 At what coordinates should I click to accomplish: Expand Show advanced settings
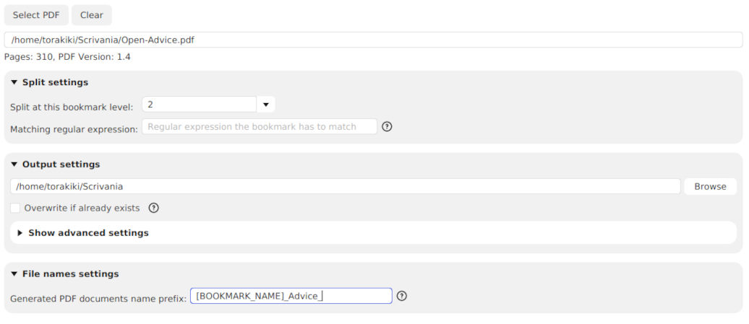tap(20, 233)
